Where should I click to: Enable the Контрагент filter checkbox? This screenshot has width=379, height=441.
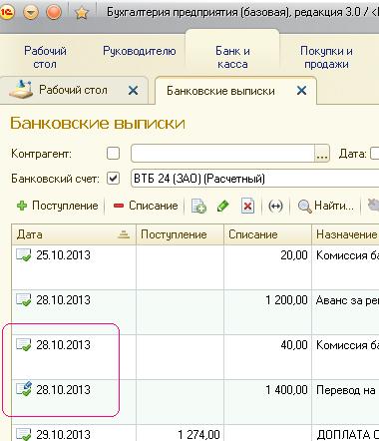click(113, 154)
